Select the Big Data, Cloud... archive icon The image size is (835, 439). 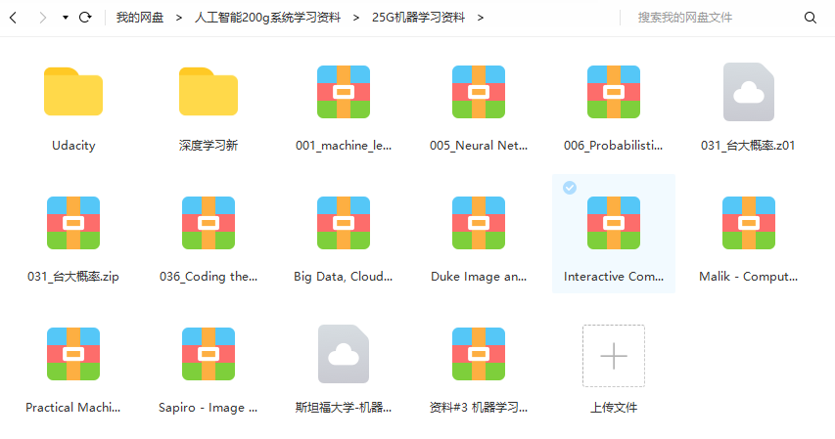pos(344,223)
